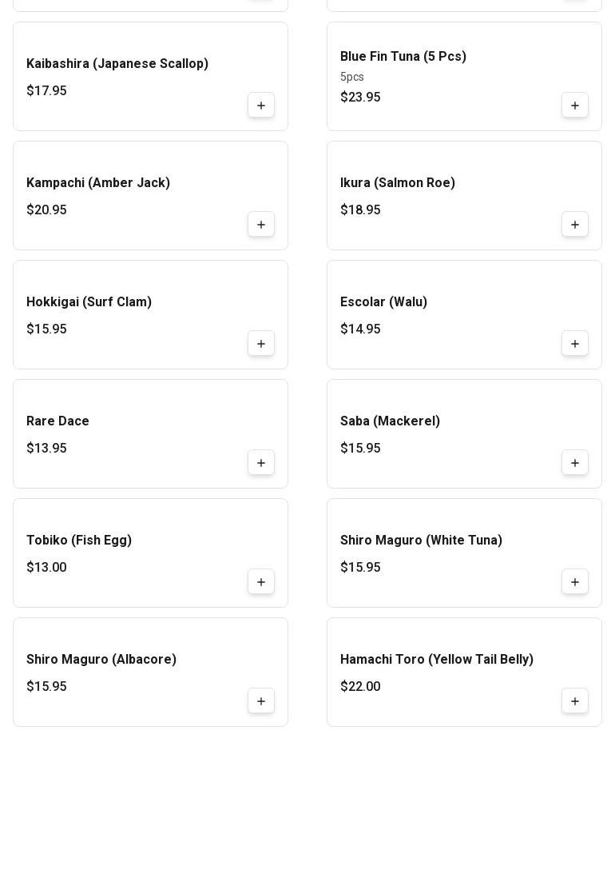Viewport: 615px width, 882px height.
Task: Select the Blue Fin Tuna 5pcs description
Action: [352, 77]
